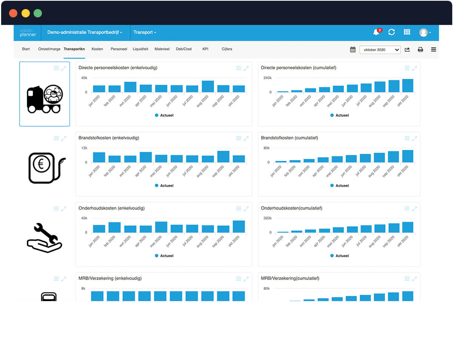The width and height of the screenshot is (453, 340).
Task: Expand the Transport dropdown in header
Action: [145, 32]
